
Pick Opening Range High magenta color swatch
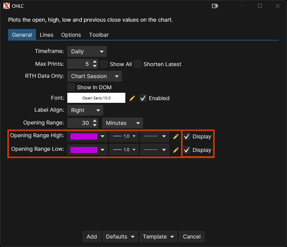(x=84, y=136)
